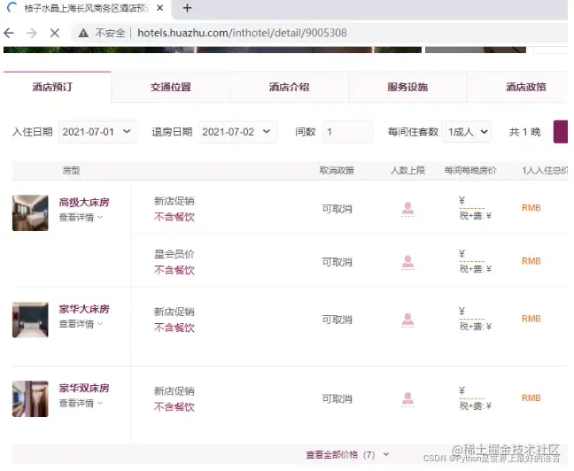Open 豪华双床房 room thumbnail

[x=30, y=398]
